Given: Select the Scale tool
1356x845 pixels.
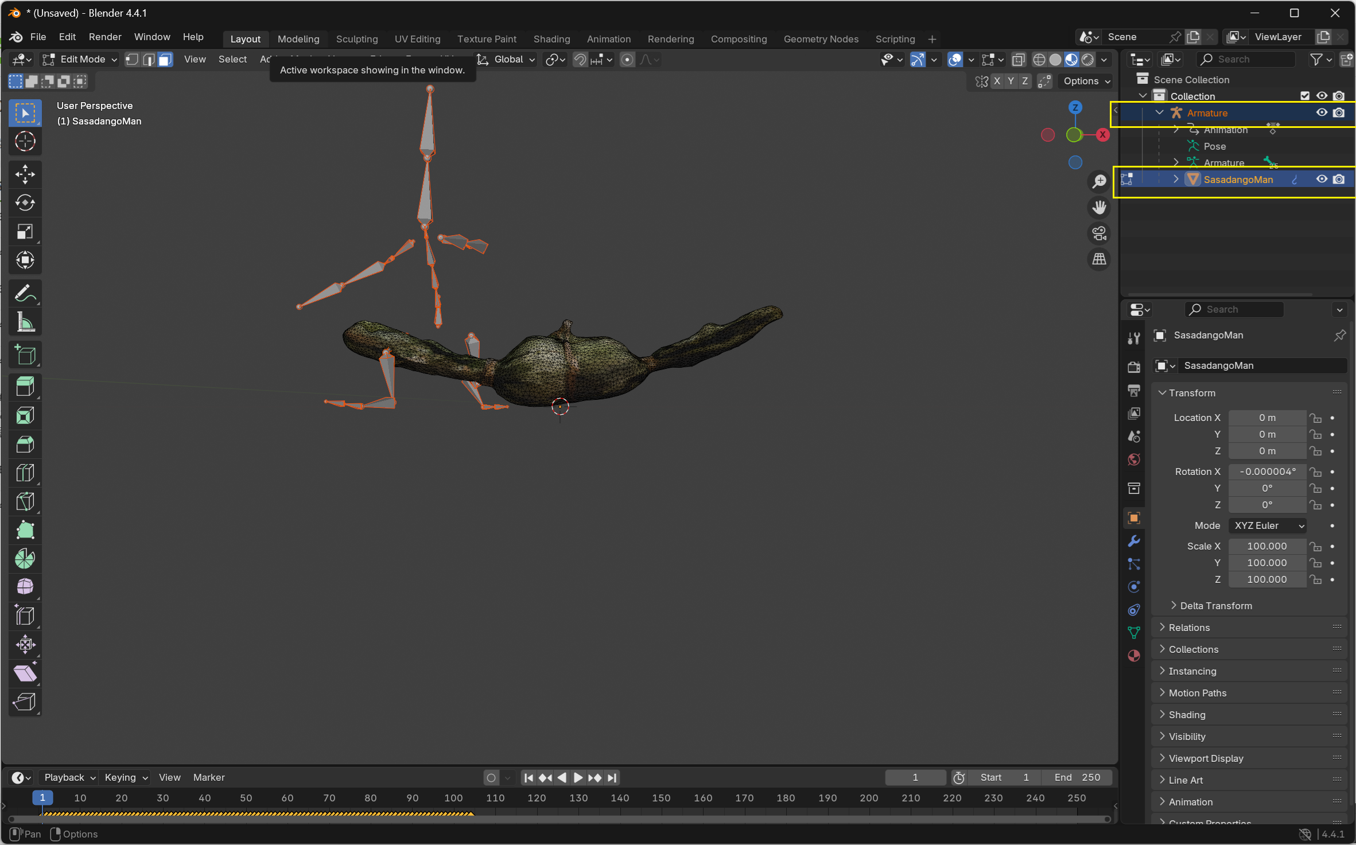Looking at the screenshot, I should coord(25,232).
